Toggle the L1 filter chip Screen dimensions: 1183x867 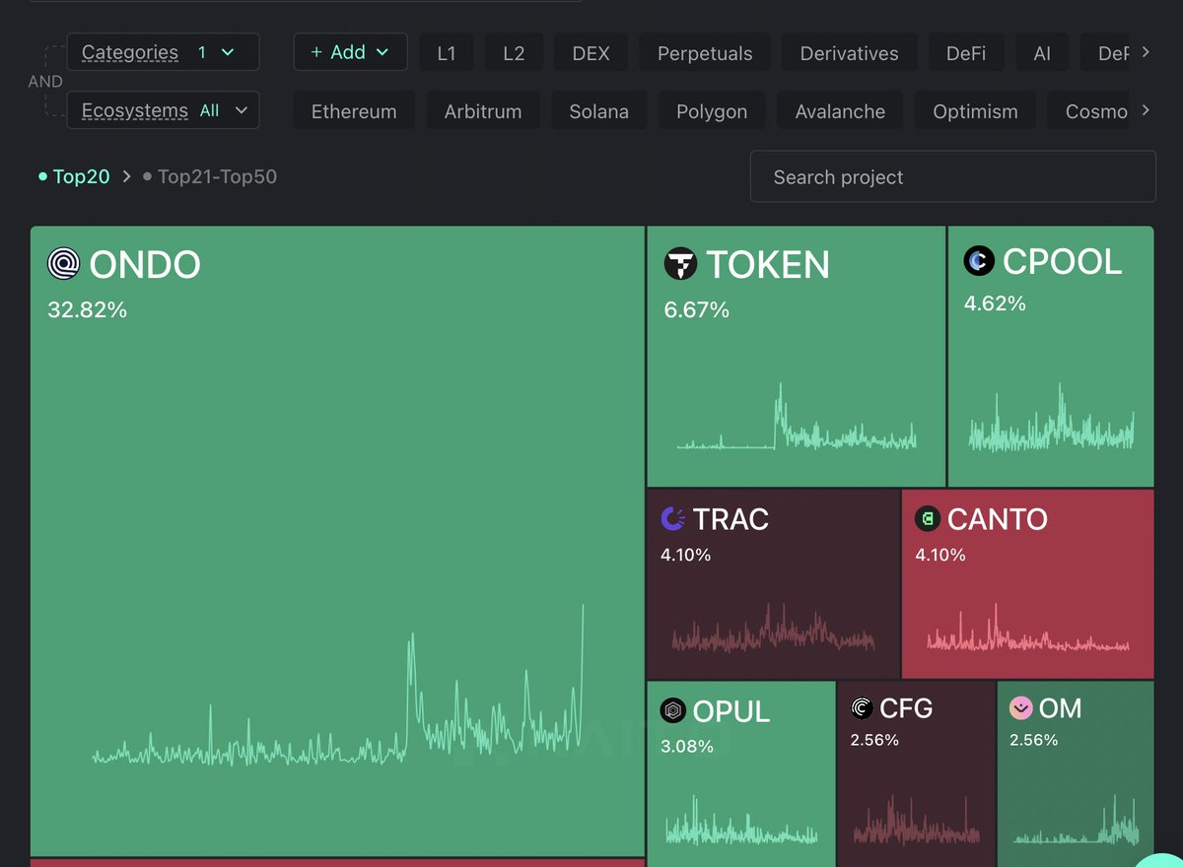point(446,52)
